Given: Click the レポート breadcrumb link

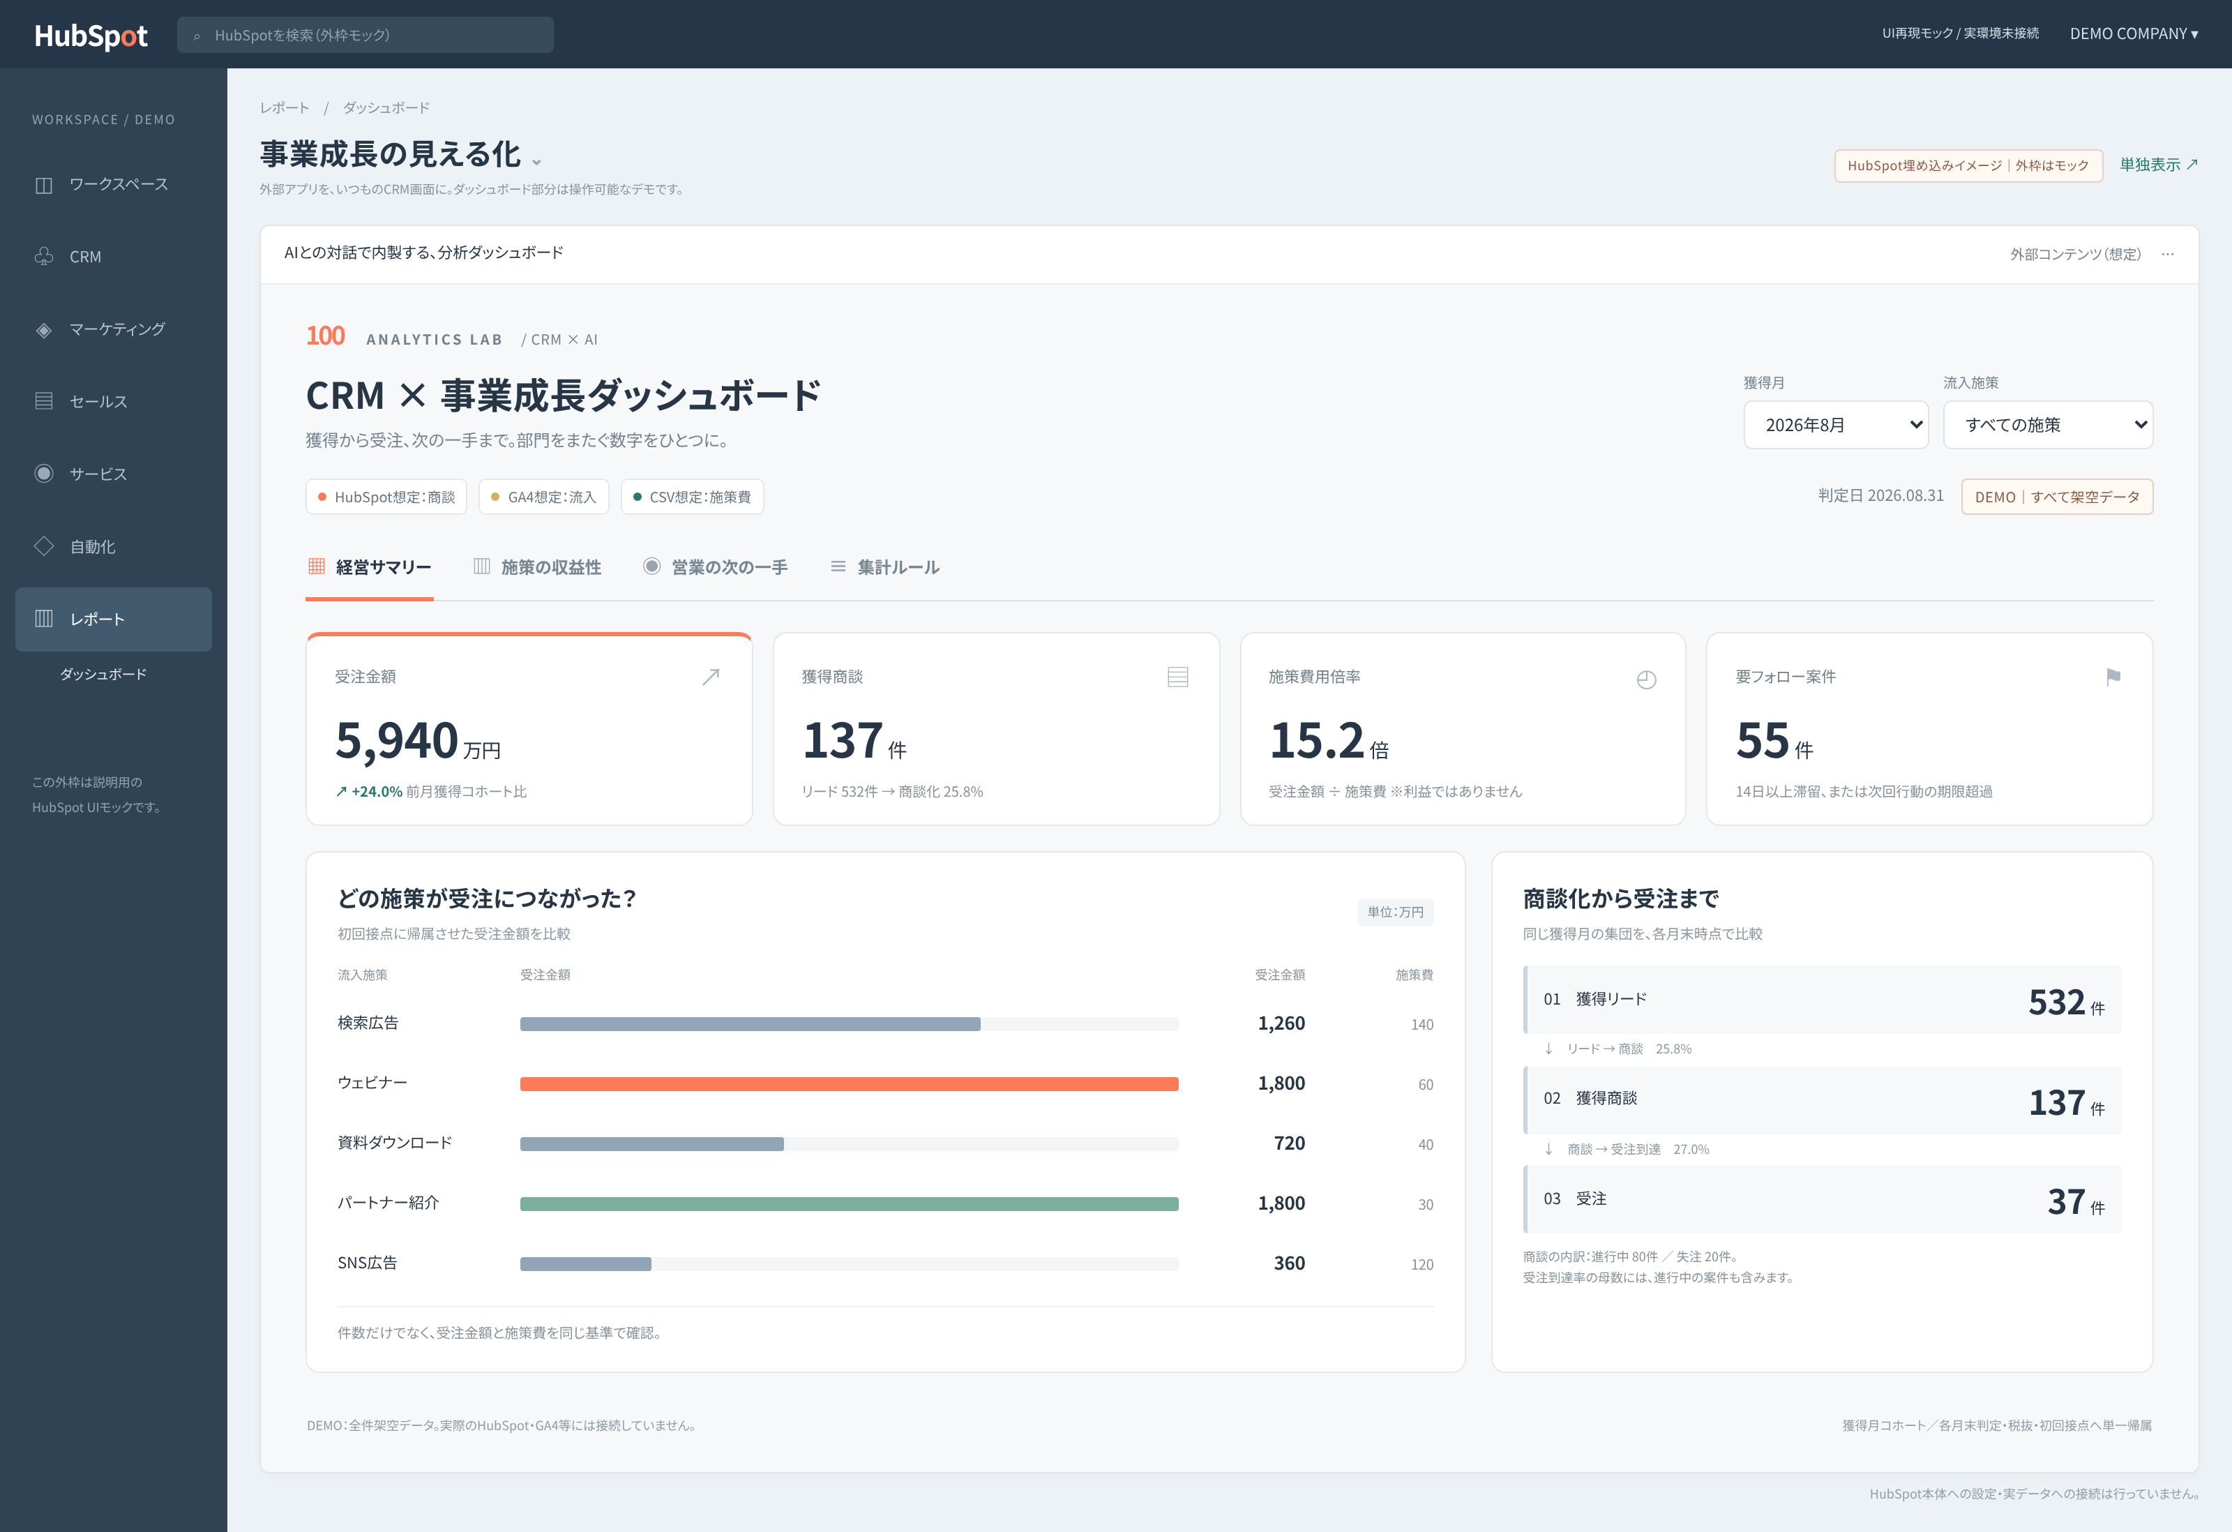Looking at the screenshot, I should [285, 107].
